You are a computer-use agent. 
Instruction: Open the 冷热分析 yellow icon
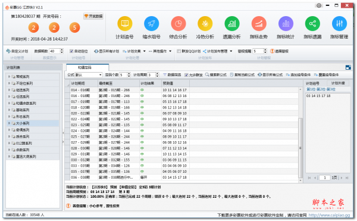click(205, 23)
